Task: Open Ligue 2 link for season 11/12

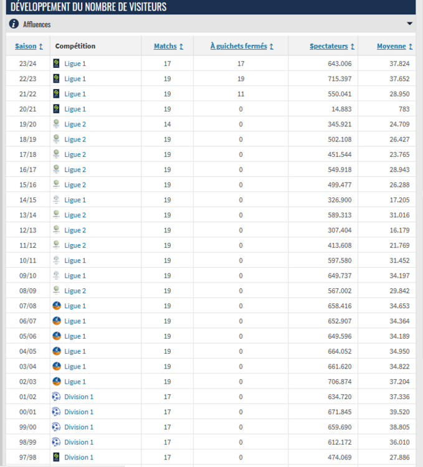Action: click(x=75, y=245)
